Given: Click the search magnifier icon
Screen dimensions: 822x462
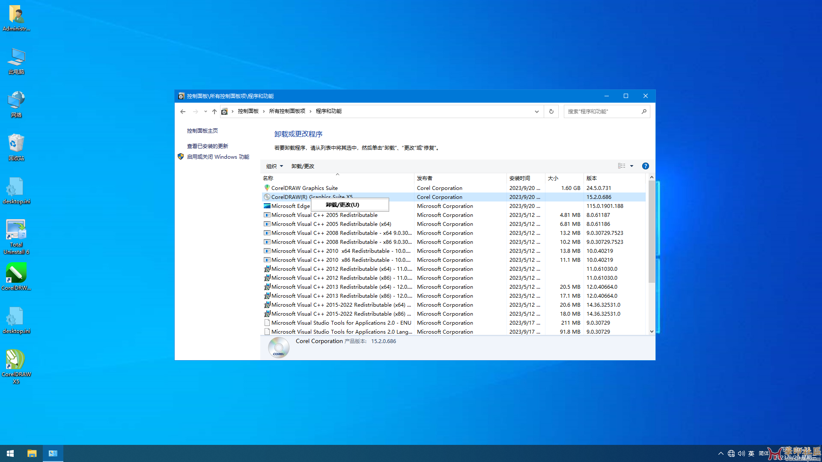Looking at the screenshot, I should click(x=643, y=111).
